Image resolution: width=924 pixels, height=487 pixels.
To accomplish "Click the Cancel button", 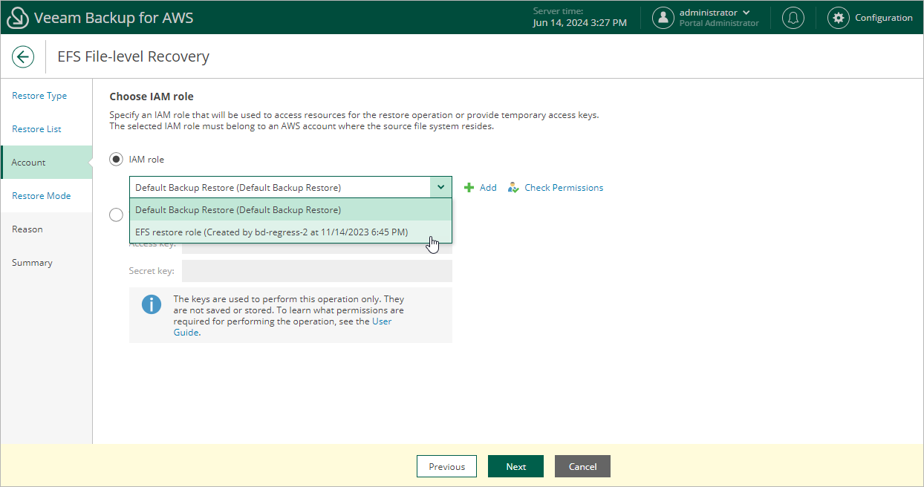I will [x=582, y=466].
